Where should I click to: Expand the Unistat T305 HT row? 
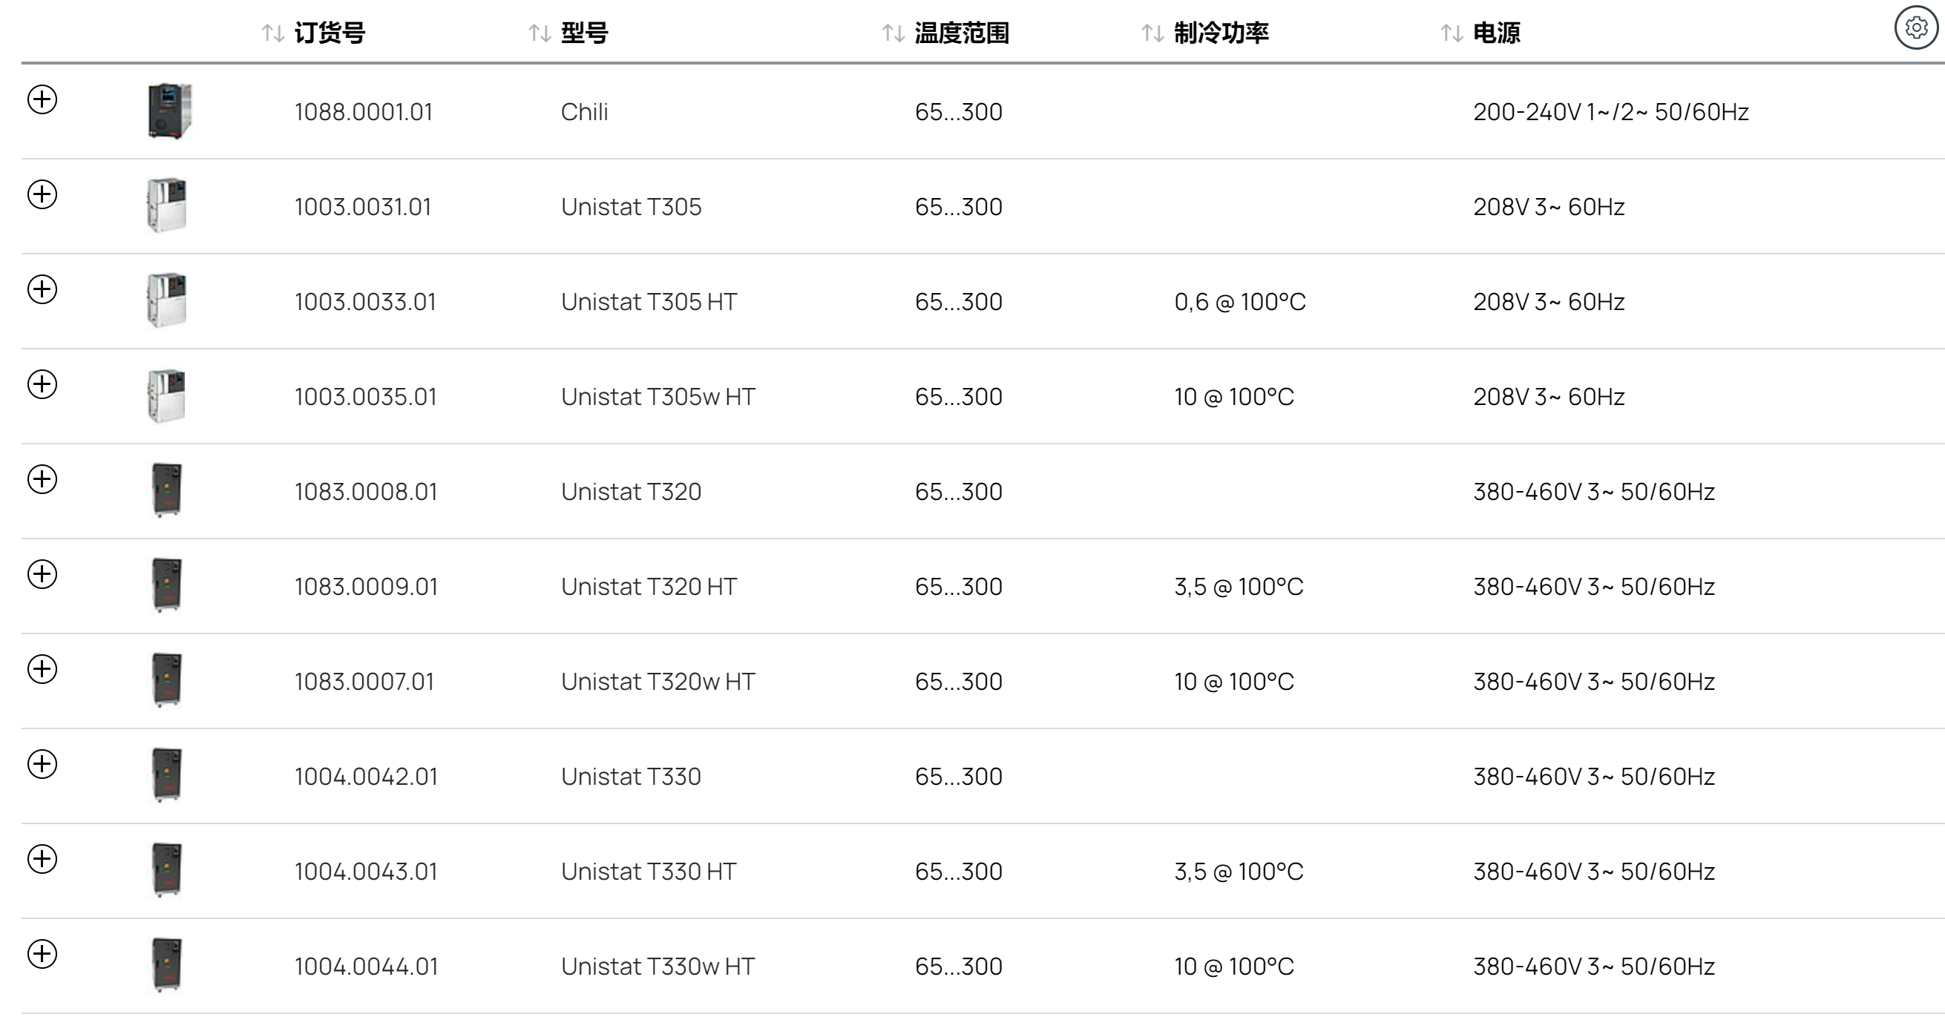[42, 289]
